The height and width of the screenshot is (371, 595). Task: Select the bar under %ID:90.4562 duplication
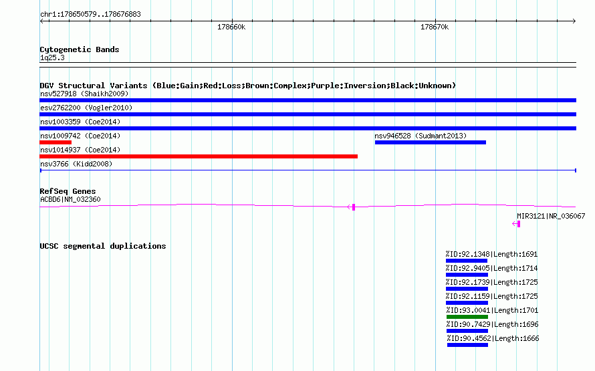point(467,345)
